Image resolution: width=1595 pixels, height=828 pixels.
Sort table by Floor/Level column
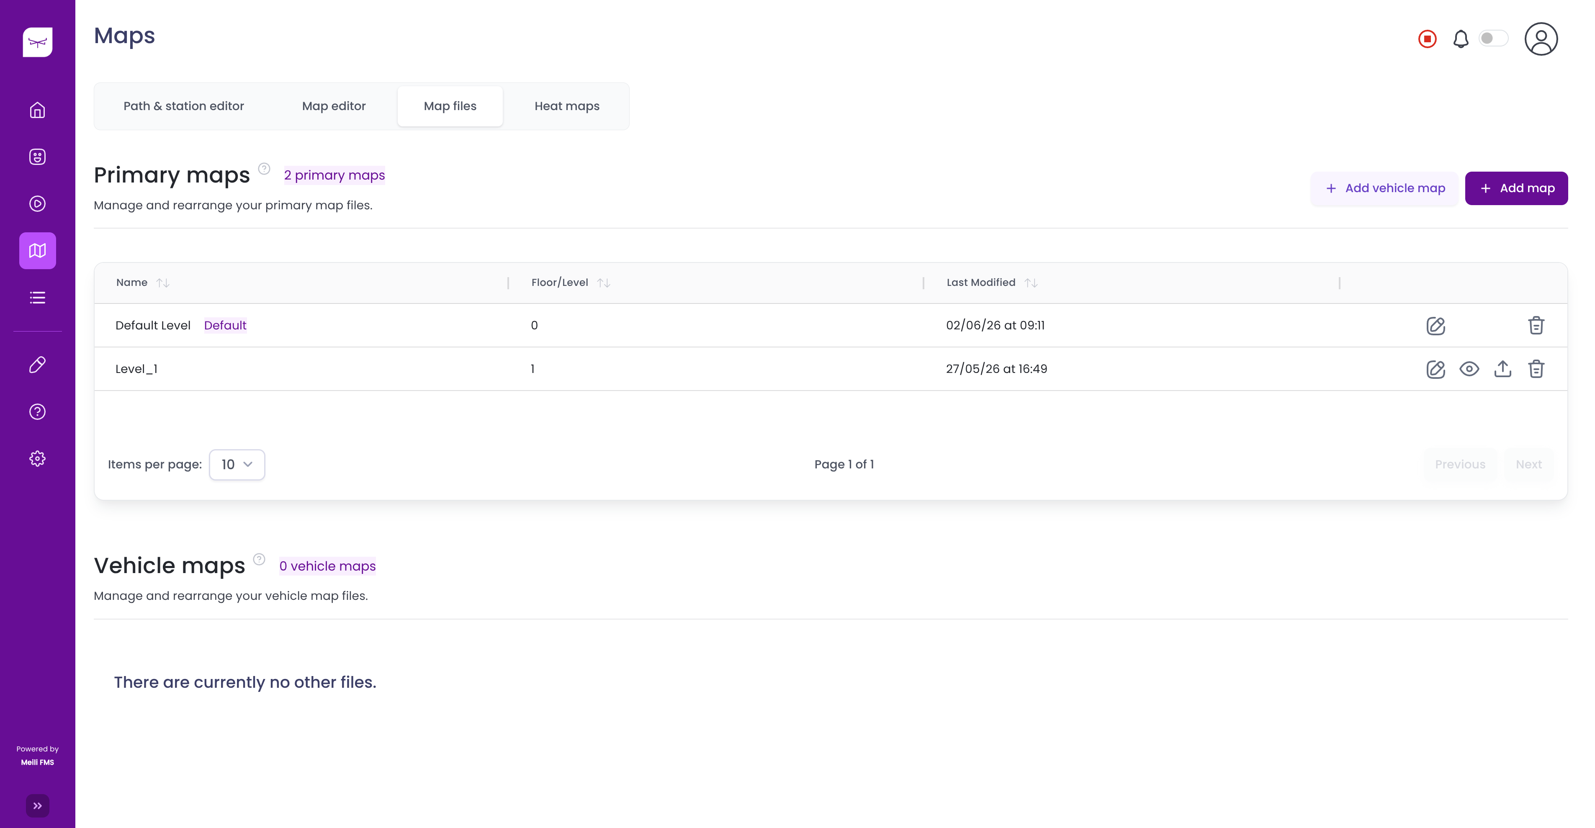[604, 283]
